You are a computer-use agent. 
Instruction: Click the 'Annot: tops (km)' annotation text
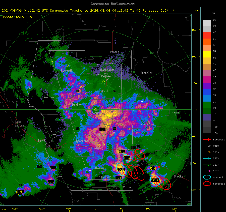click(18, 17)
